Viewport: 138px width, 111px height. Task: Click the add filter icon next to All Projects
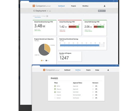(x=47, y=16)
